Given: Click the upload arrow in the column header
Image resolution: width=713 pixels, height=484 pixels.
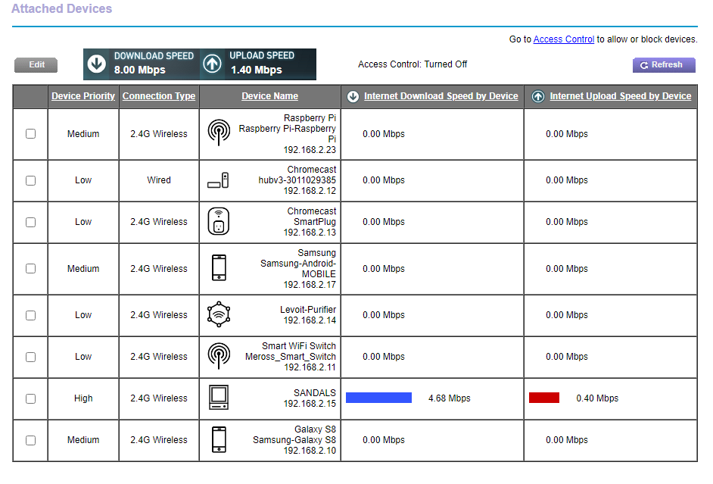Looking at the screenshot, I should (537, 96).
